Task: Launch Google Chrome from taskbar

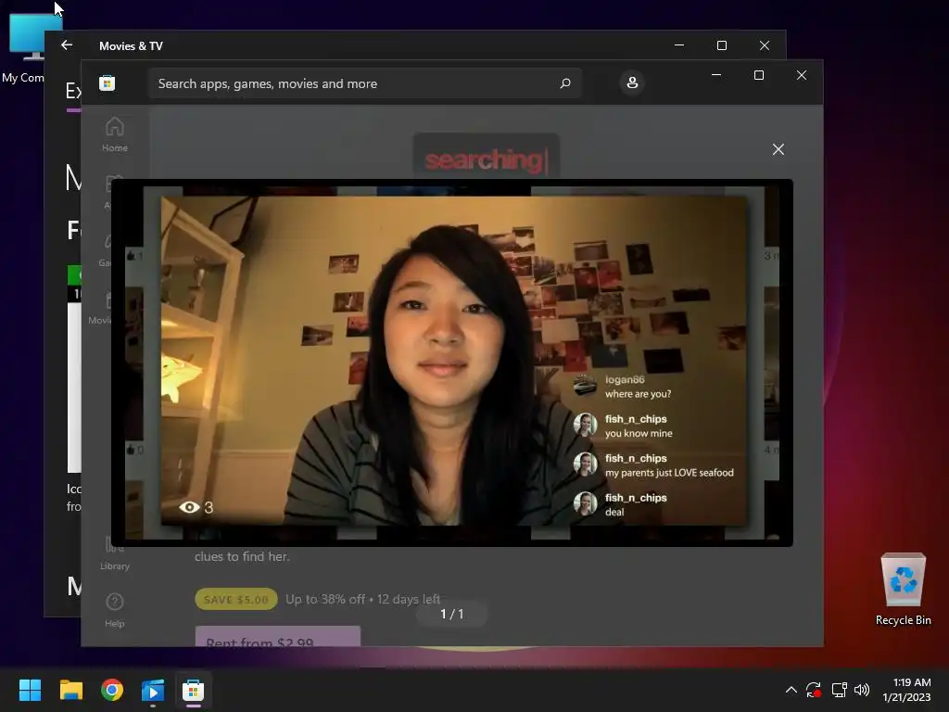Action: 112,690
